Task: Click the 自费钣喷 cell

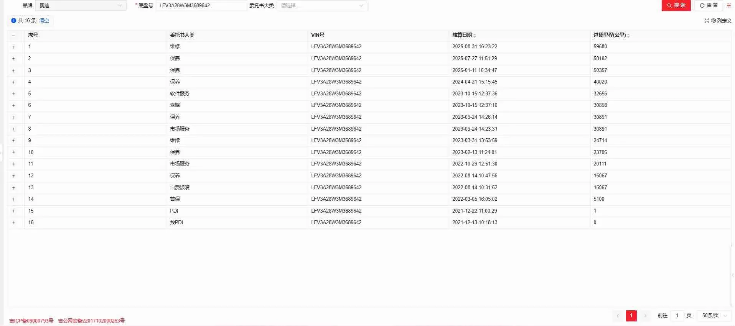Action: 180,187
